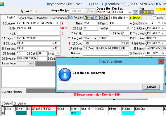
Task: Click the Dosya No Ara search field
Action: tap(77, 11)
